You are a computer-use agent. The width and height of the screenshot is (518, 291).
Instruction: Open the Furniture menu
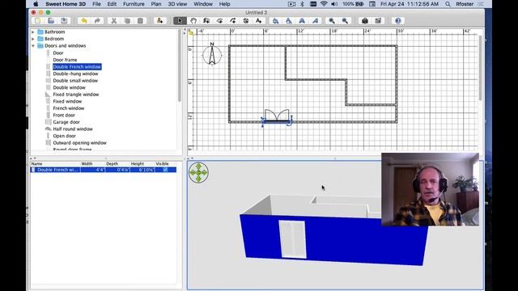[x=134, y=4]
